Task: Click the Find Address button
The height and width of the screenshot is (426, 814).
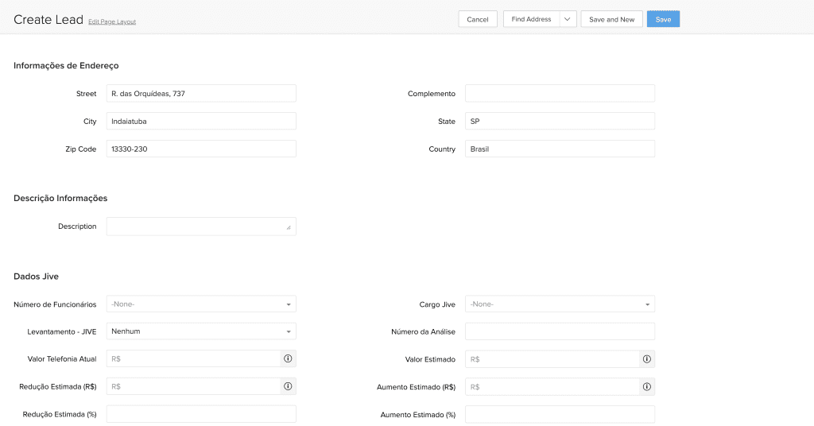Action: click(531, 19)
